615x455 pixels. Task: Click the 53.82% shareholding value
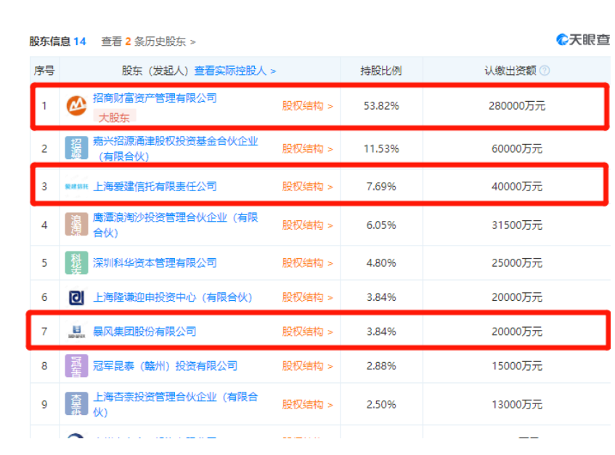tap(381, 106)
